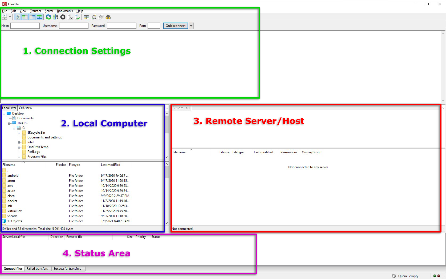Focus the Port input field
The image size is (446, 279).
coord(154,26)
